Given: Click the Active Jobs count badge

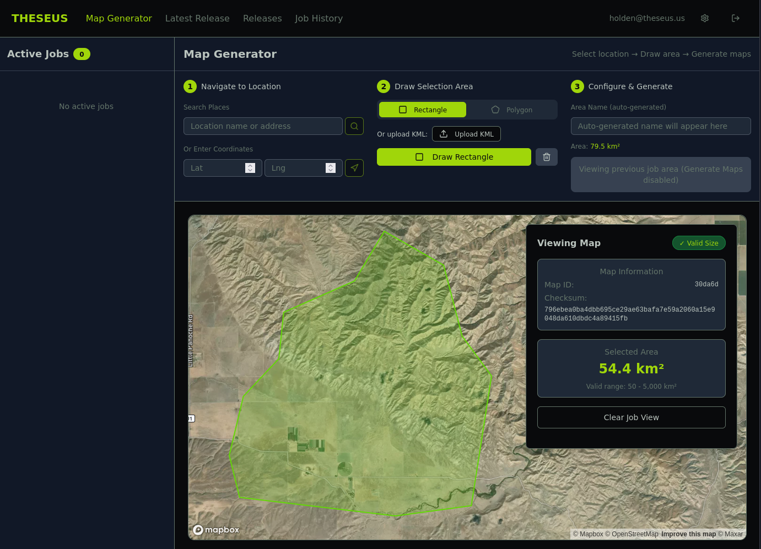Looking at the screenshot, I should 82,54.
